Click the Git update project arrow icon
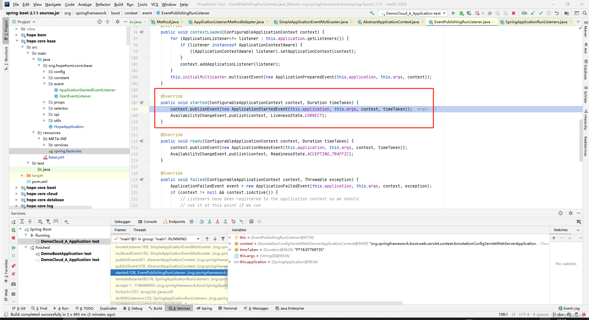 [x=533, y=13]
